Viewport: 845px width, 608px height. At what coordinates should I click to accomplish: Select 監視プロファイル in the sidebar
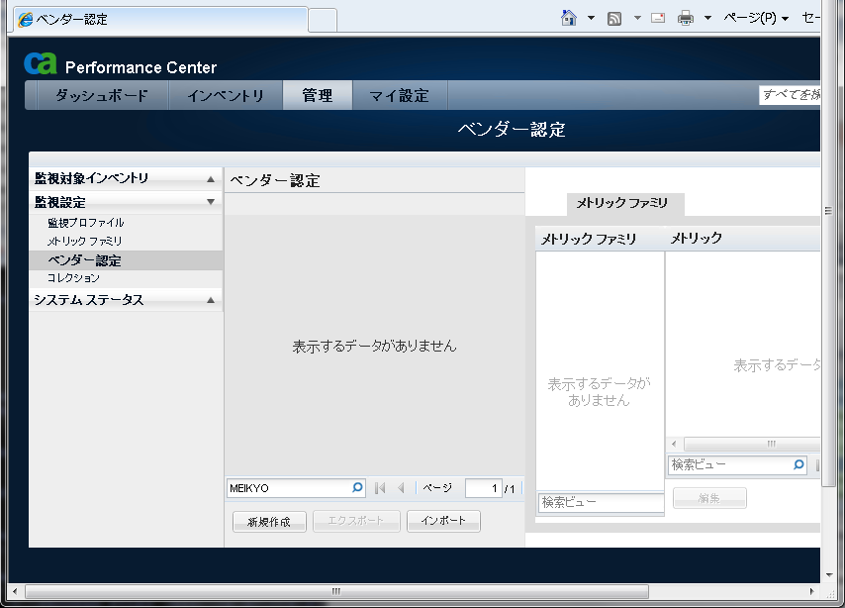(x=86, y=223)
